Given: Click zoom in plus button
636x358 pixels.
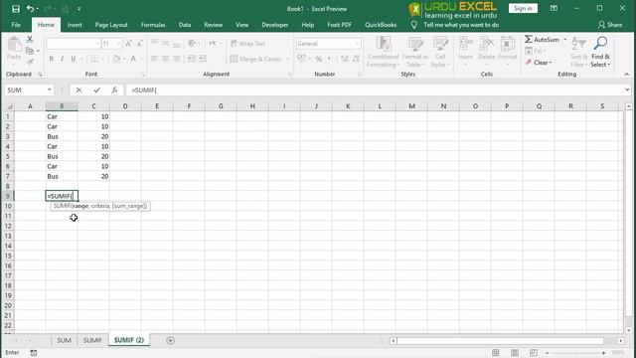Looking at the screenshot, I should tap(603, 353).
